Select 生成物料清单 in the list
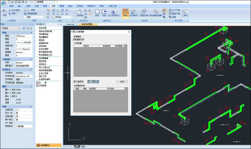The image size is (251, 149). [44, 79]
